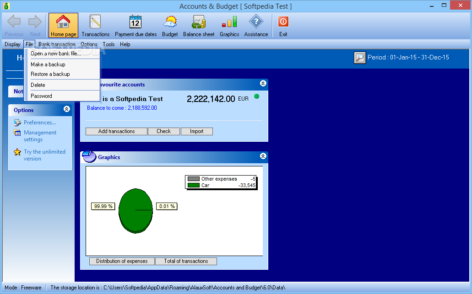Open Management settings link
472x294 pixels.
40,136
